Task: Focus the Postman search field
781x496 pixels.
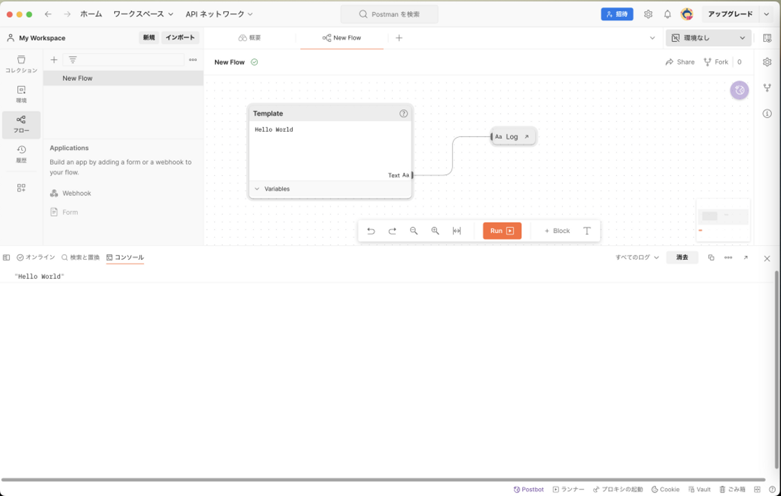Action: (389, 14)
